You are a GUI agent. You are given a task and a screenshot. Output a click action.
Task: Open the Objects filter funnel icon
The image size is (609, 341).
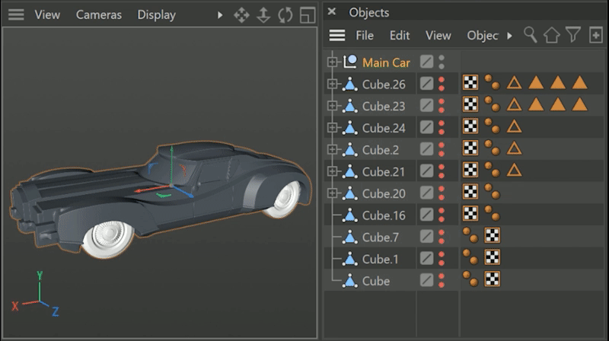point(573,35)
